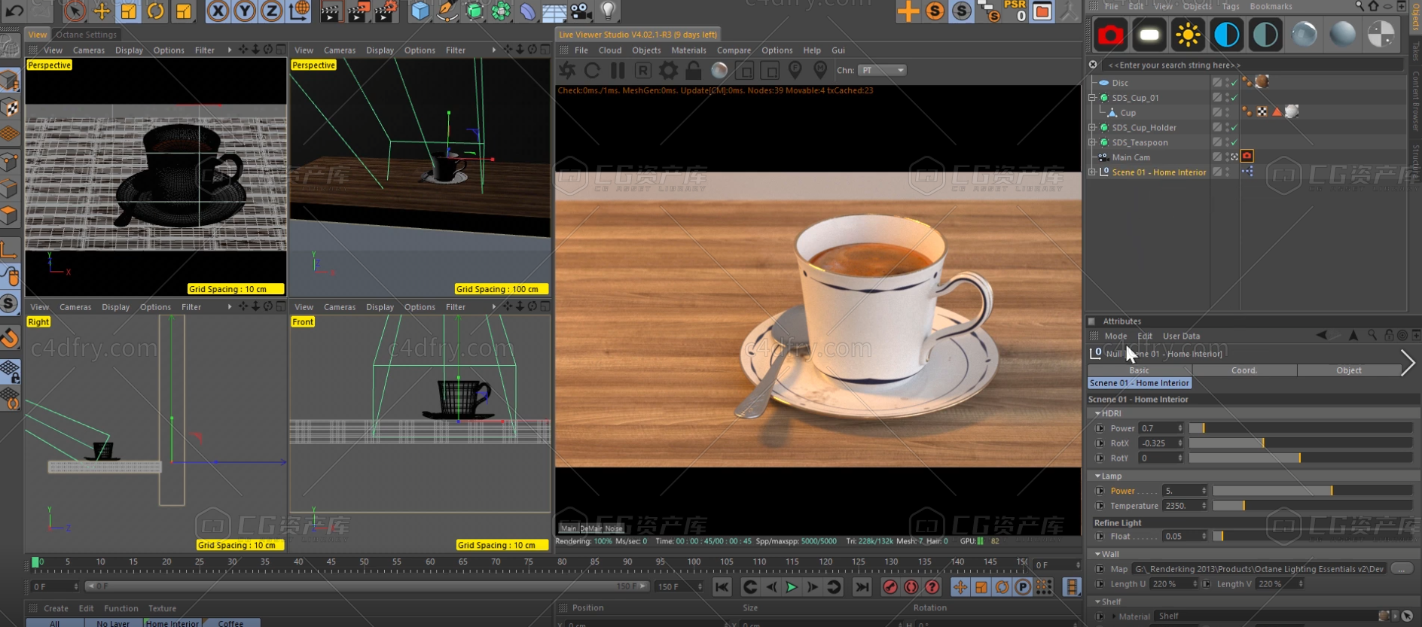Open the Chn channel dropdown
Screen dimensions: 1422x627
(x=883, y=70)
